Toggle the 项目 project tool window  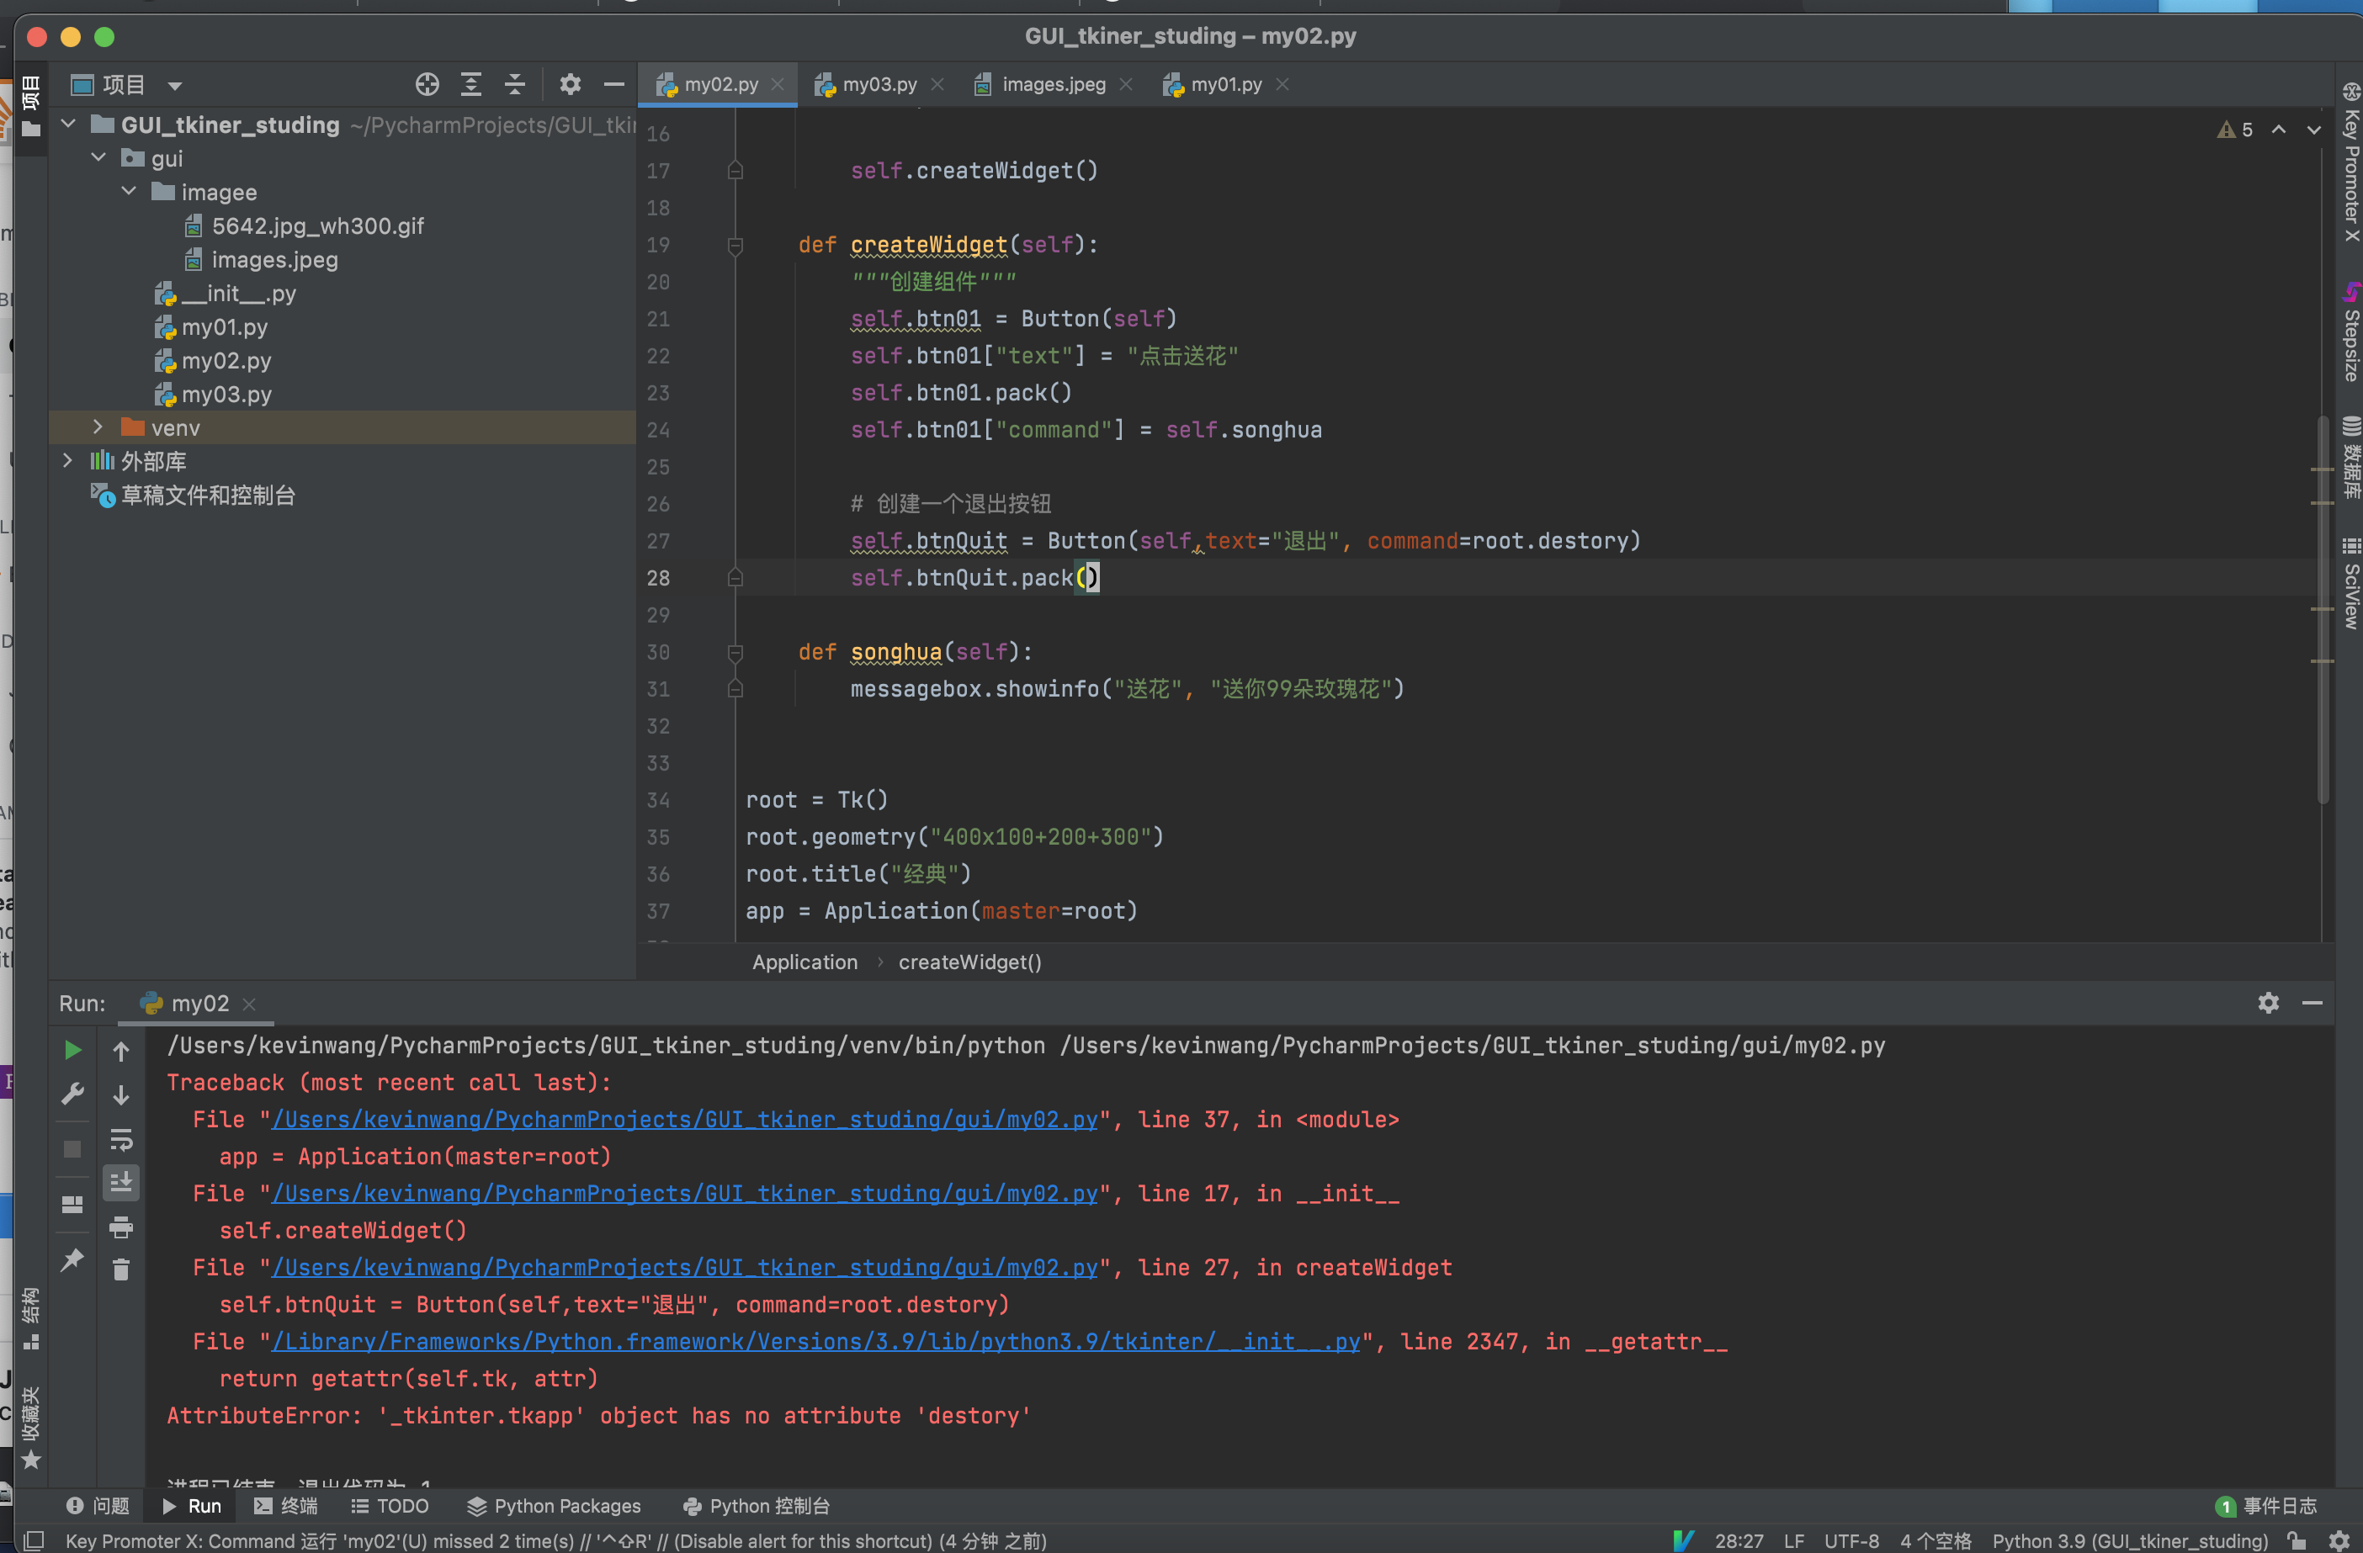click(x=31, y=107)
